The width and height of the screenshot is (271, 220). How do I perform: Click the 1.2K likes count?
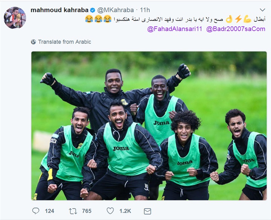[x=125, y=211]
